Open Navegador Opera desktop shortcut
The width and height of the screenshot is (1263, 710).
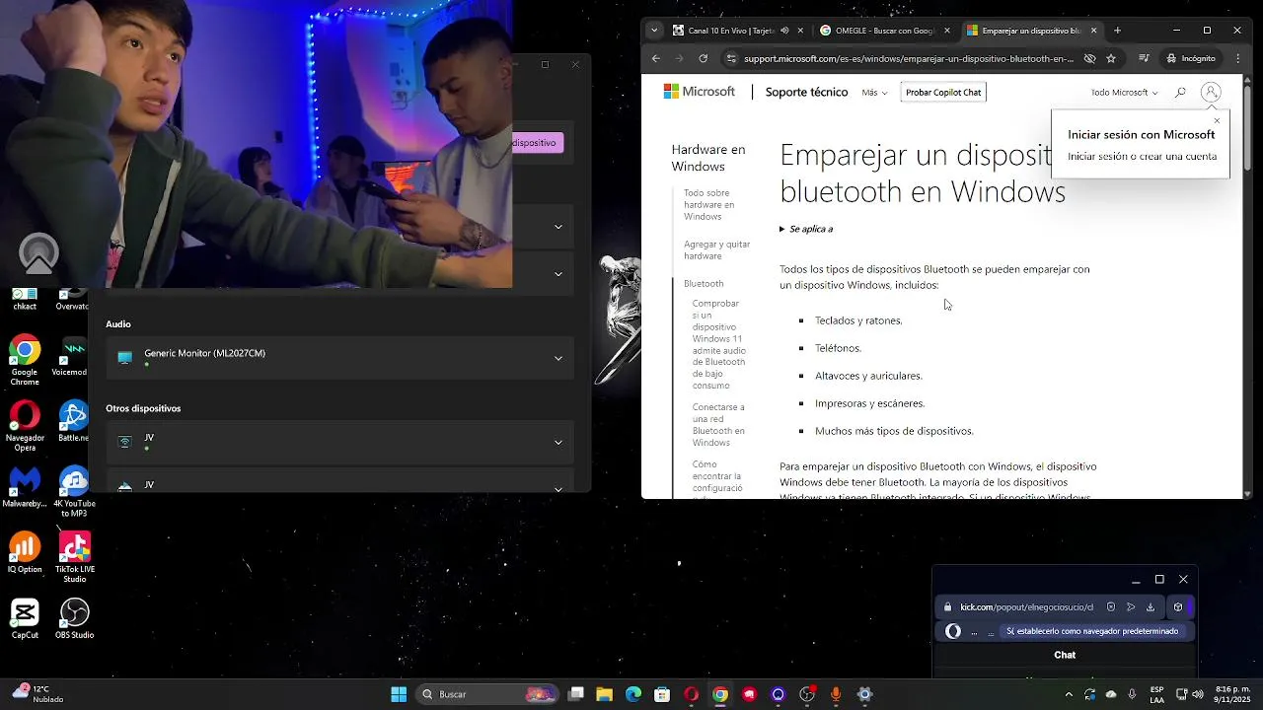click(x=25, y=426)
